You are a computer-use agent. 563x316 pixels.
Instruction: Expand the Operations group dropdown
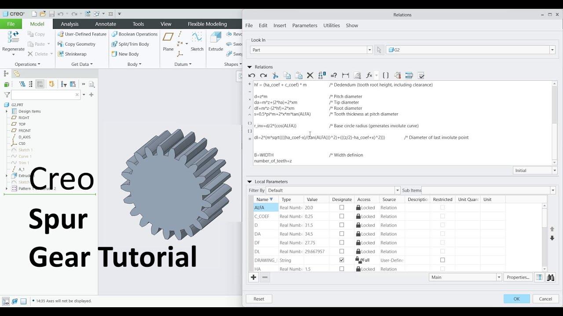[x=27, y=64]
